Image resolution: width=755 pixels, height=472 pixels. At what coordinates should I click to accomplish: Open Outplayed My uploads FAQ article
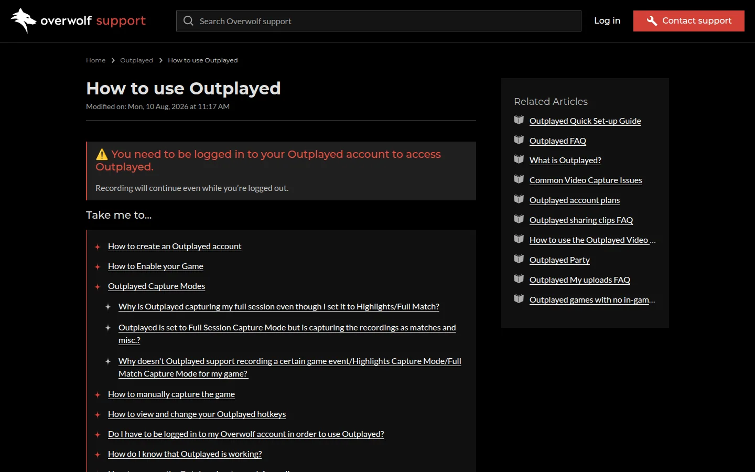[x=580, y=280]
